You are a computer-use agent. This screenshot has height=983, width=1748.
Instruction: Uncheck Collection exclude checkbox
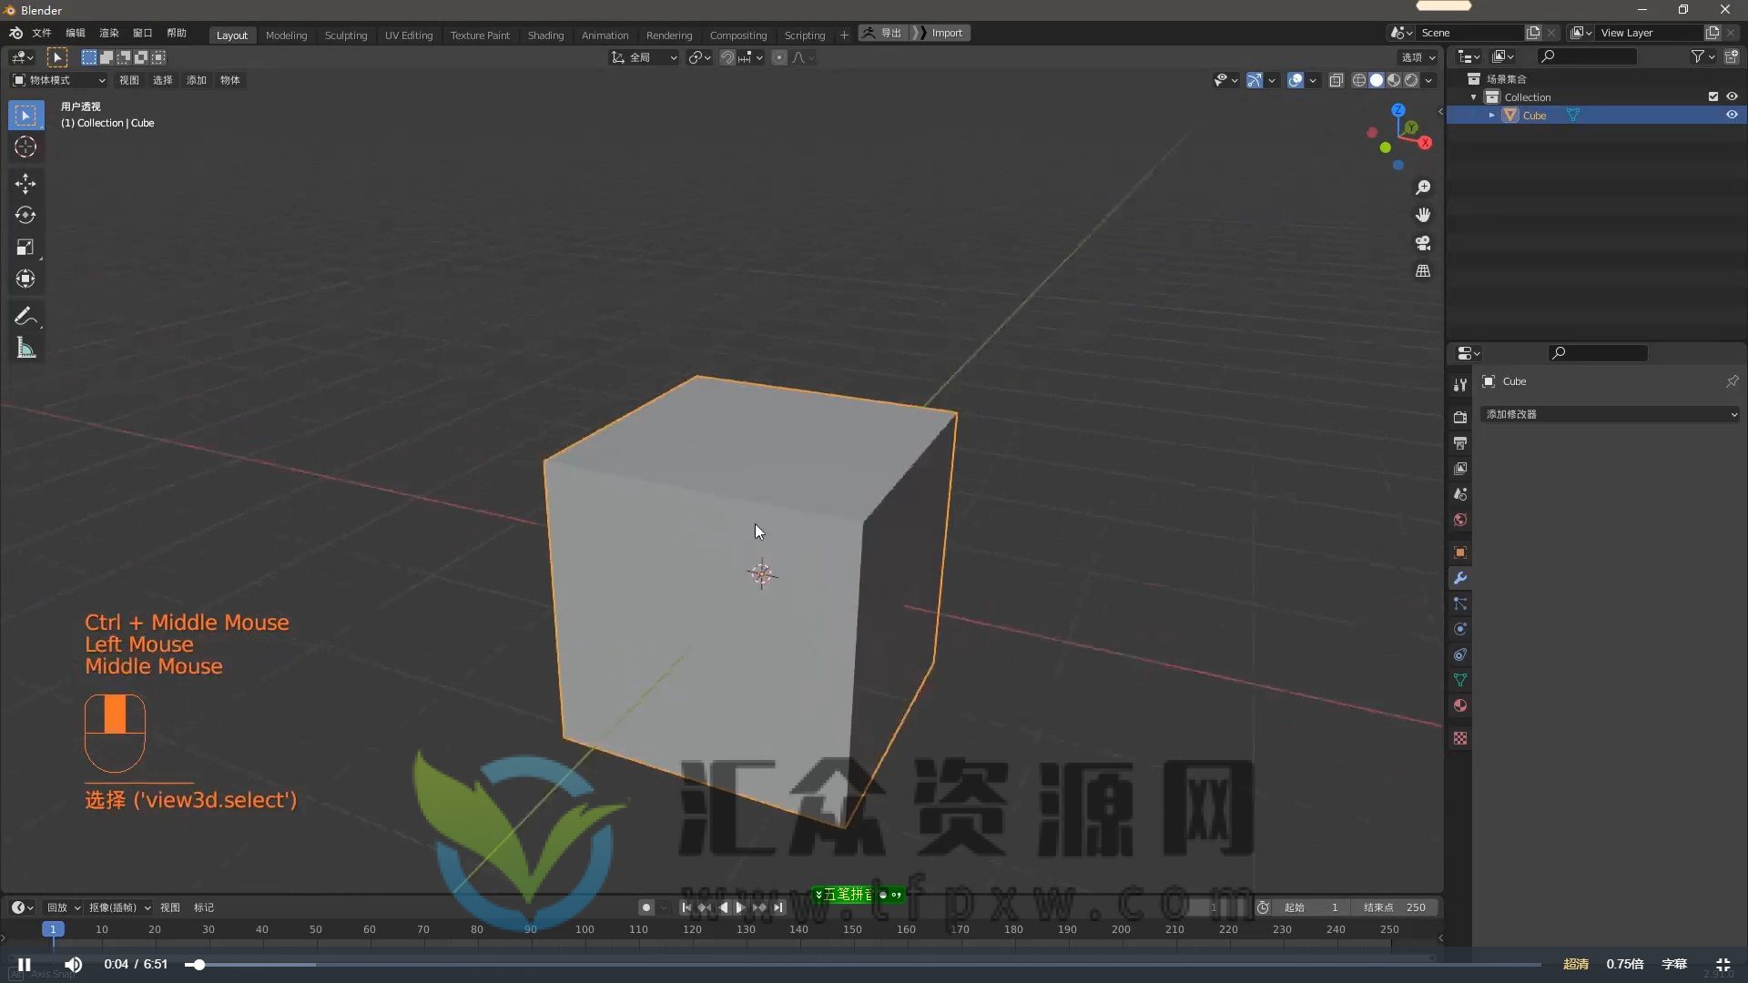pos(1712,96)
